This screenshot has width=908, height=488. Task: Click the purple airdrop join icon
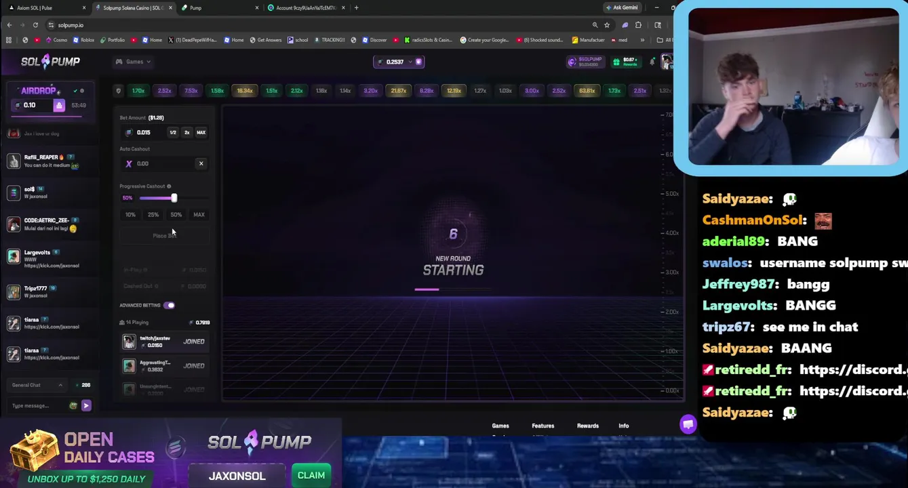click(59, 105)
